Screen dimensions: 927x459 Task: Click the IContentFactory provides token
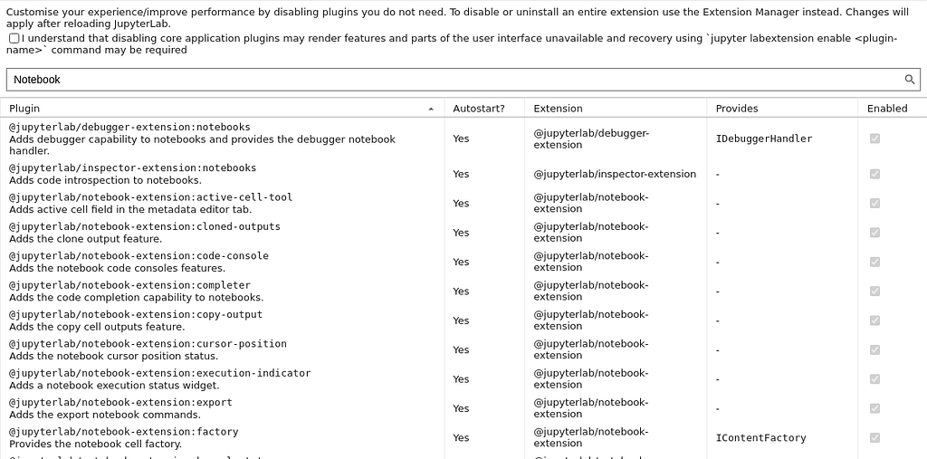click(x=760, y=437)
